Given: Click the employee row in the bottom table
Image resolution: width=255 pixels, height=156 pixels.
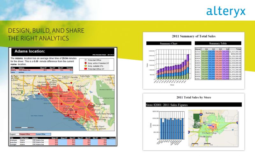Looking at the screenshot, I should pyautogui.click(x=63, y=140).
